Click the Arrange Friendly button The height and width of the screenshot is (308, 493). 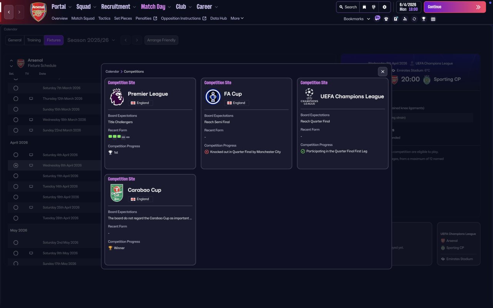pyautogui.click(x=161, y=40)
